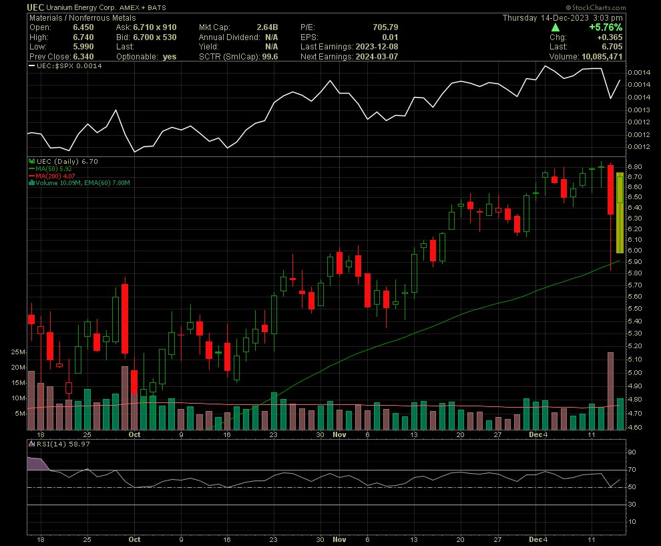
Task: Click the Chg value +0.365
Action: click(610, 37)
